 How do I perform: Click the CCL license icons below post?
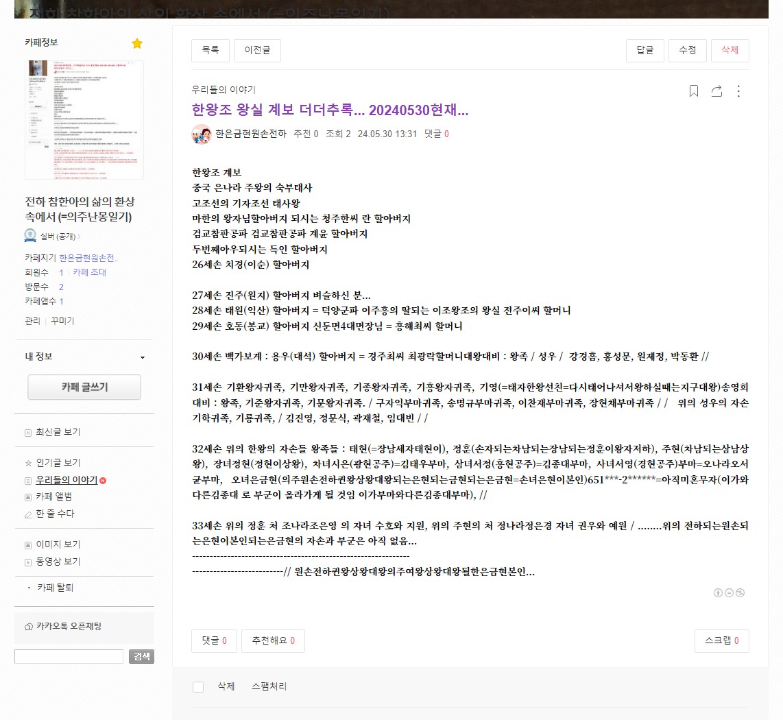point(729,592)
